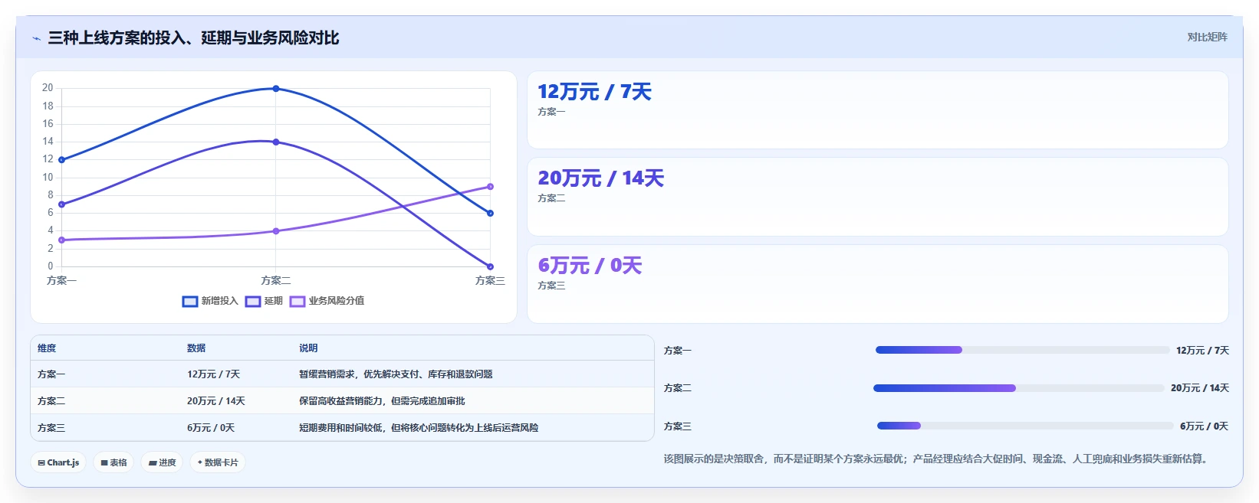Click the 新增投入 point at 方案一 (12)

(x=62, y=160)
